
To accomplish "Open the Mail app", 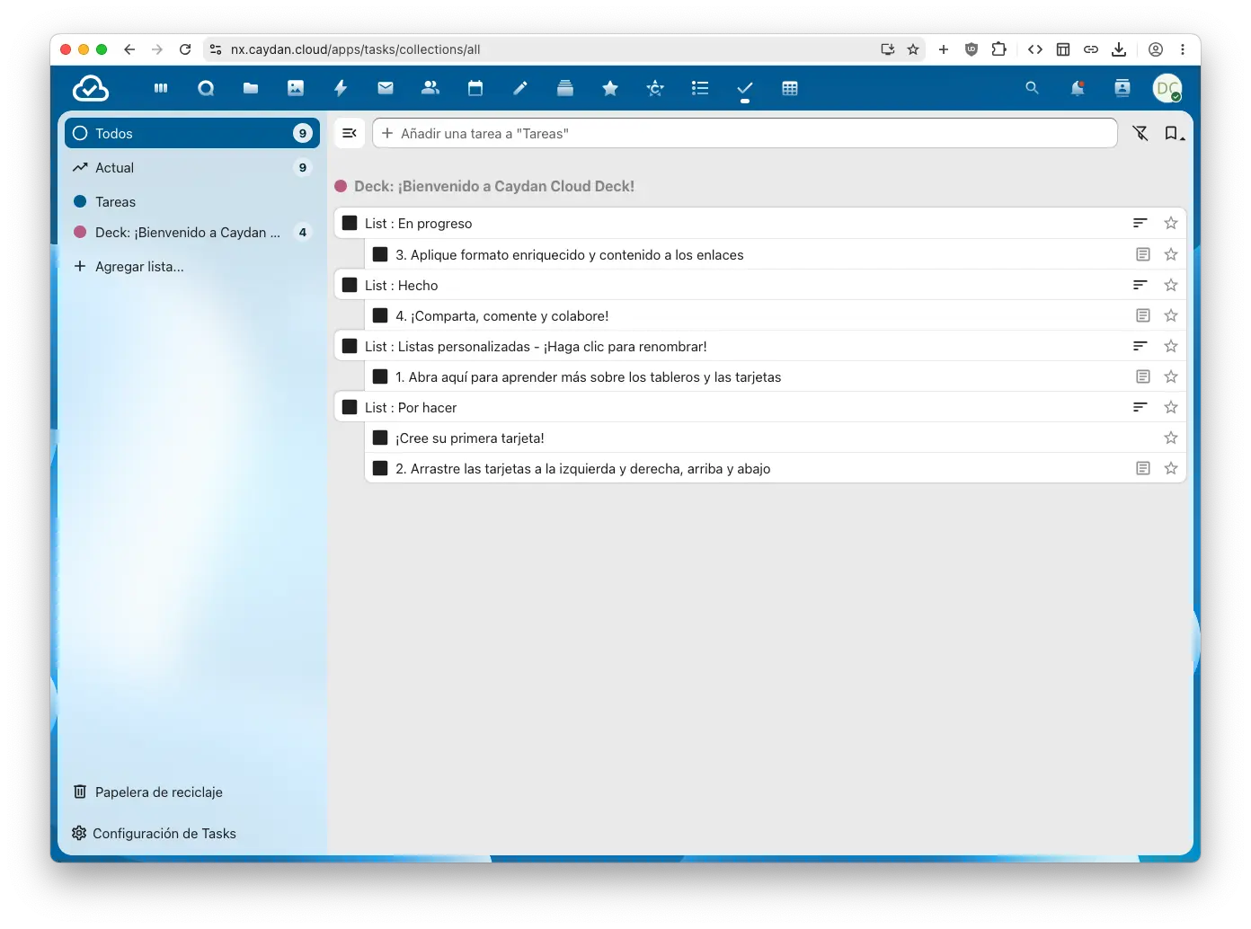I will [x=386, y=88].
